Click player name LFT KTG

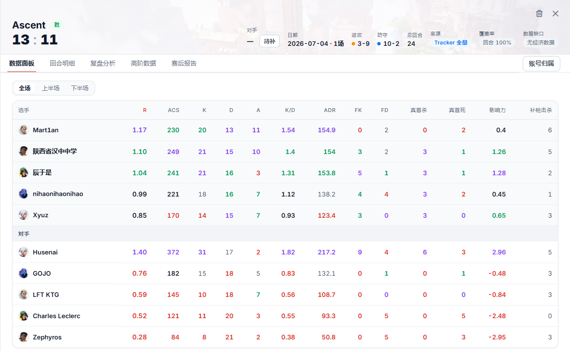coord(46,295)
